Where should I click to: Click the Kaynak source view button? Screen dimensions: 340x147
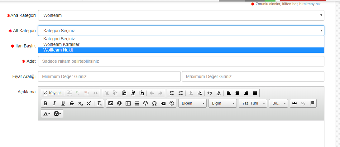pyautogui.click(x=52, y=93)
